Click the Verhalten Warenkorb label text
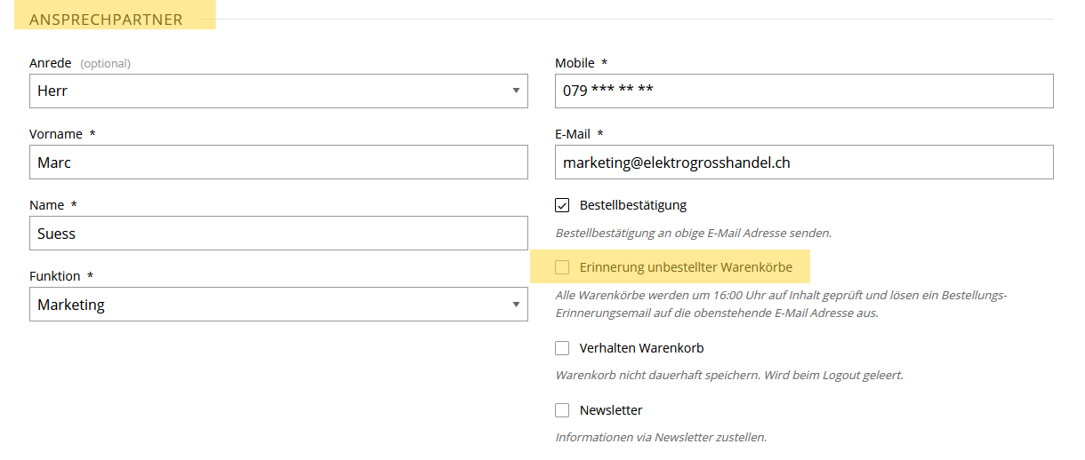1085x460 pixels. [641, 348]
